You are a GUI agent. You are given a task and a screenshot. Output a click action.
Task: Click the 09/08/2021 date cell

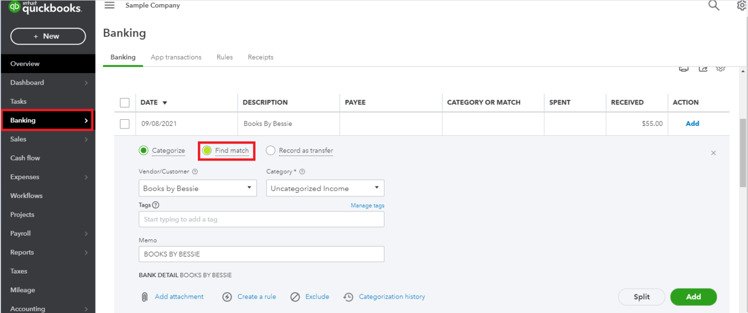159,124
